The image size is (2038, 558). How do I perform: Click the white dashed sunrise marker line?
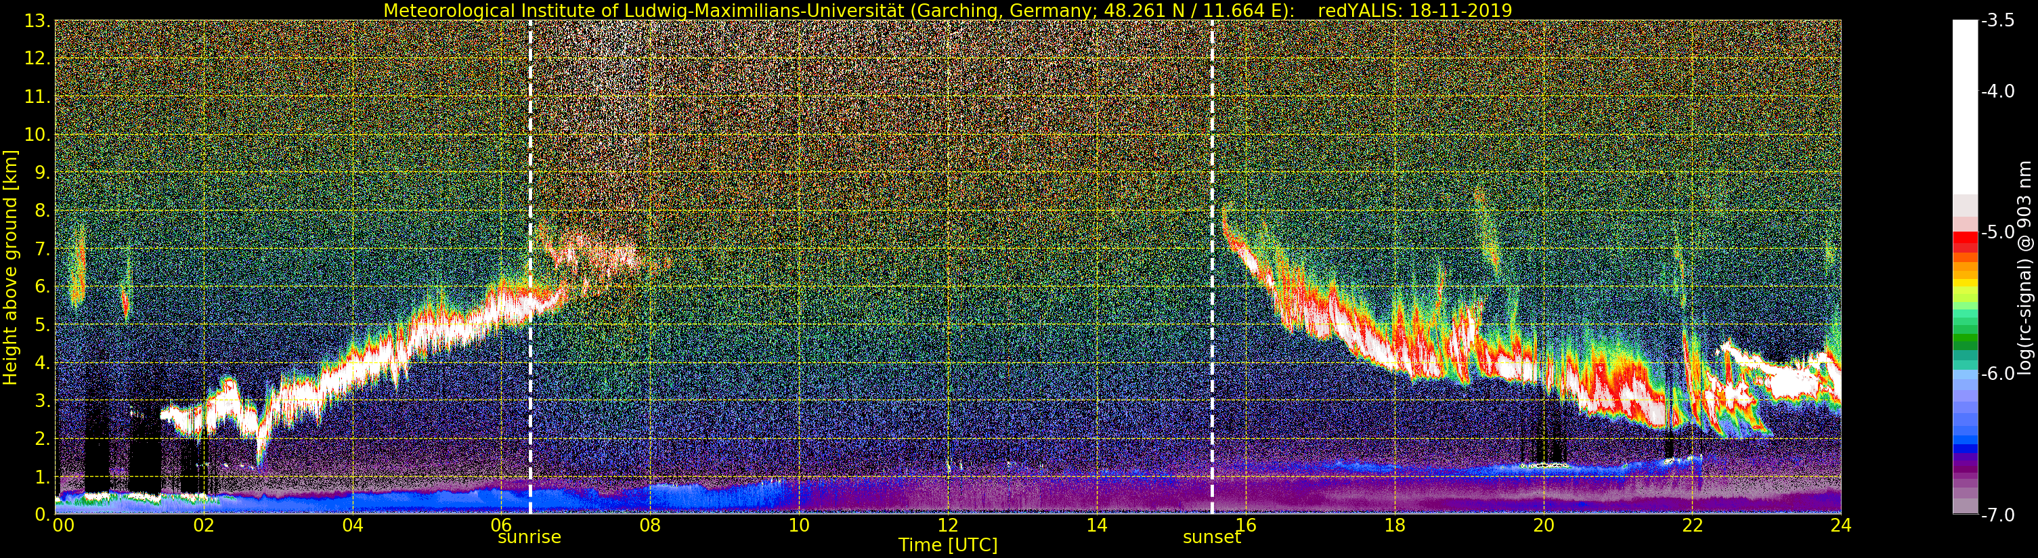tap(529, 267)
